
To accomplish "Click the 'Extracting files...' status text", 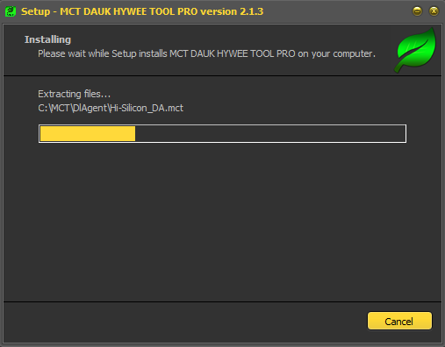I will coord(75,94).
